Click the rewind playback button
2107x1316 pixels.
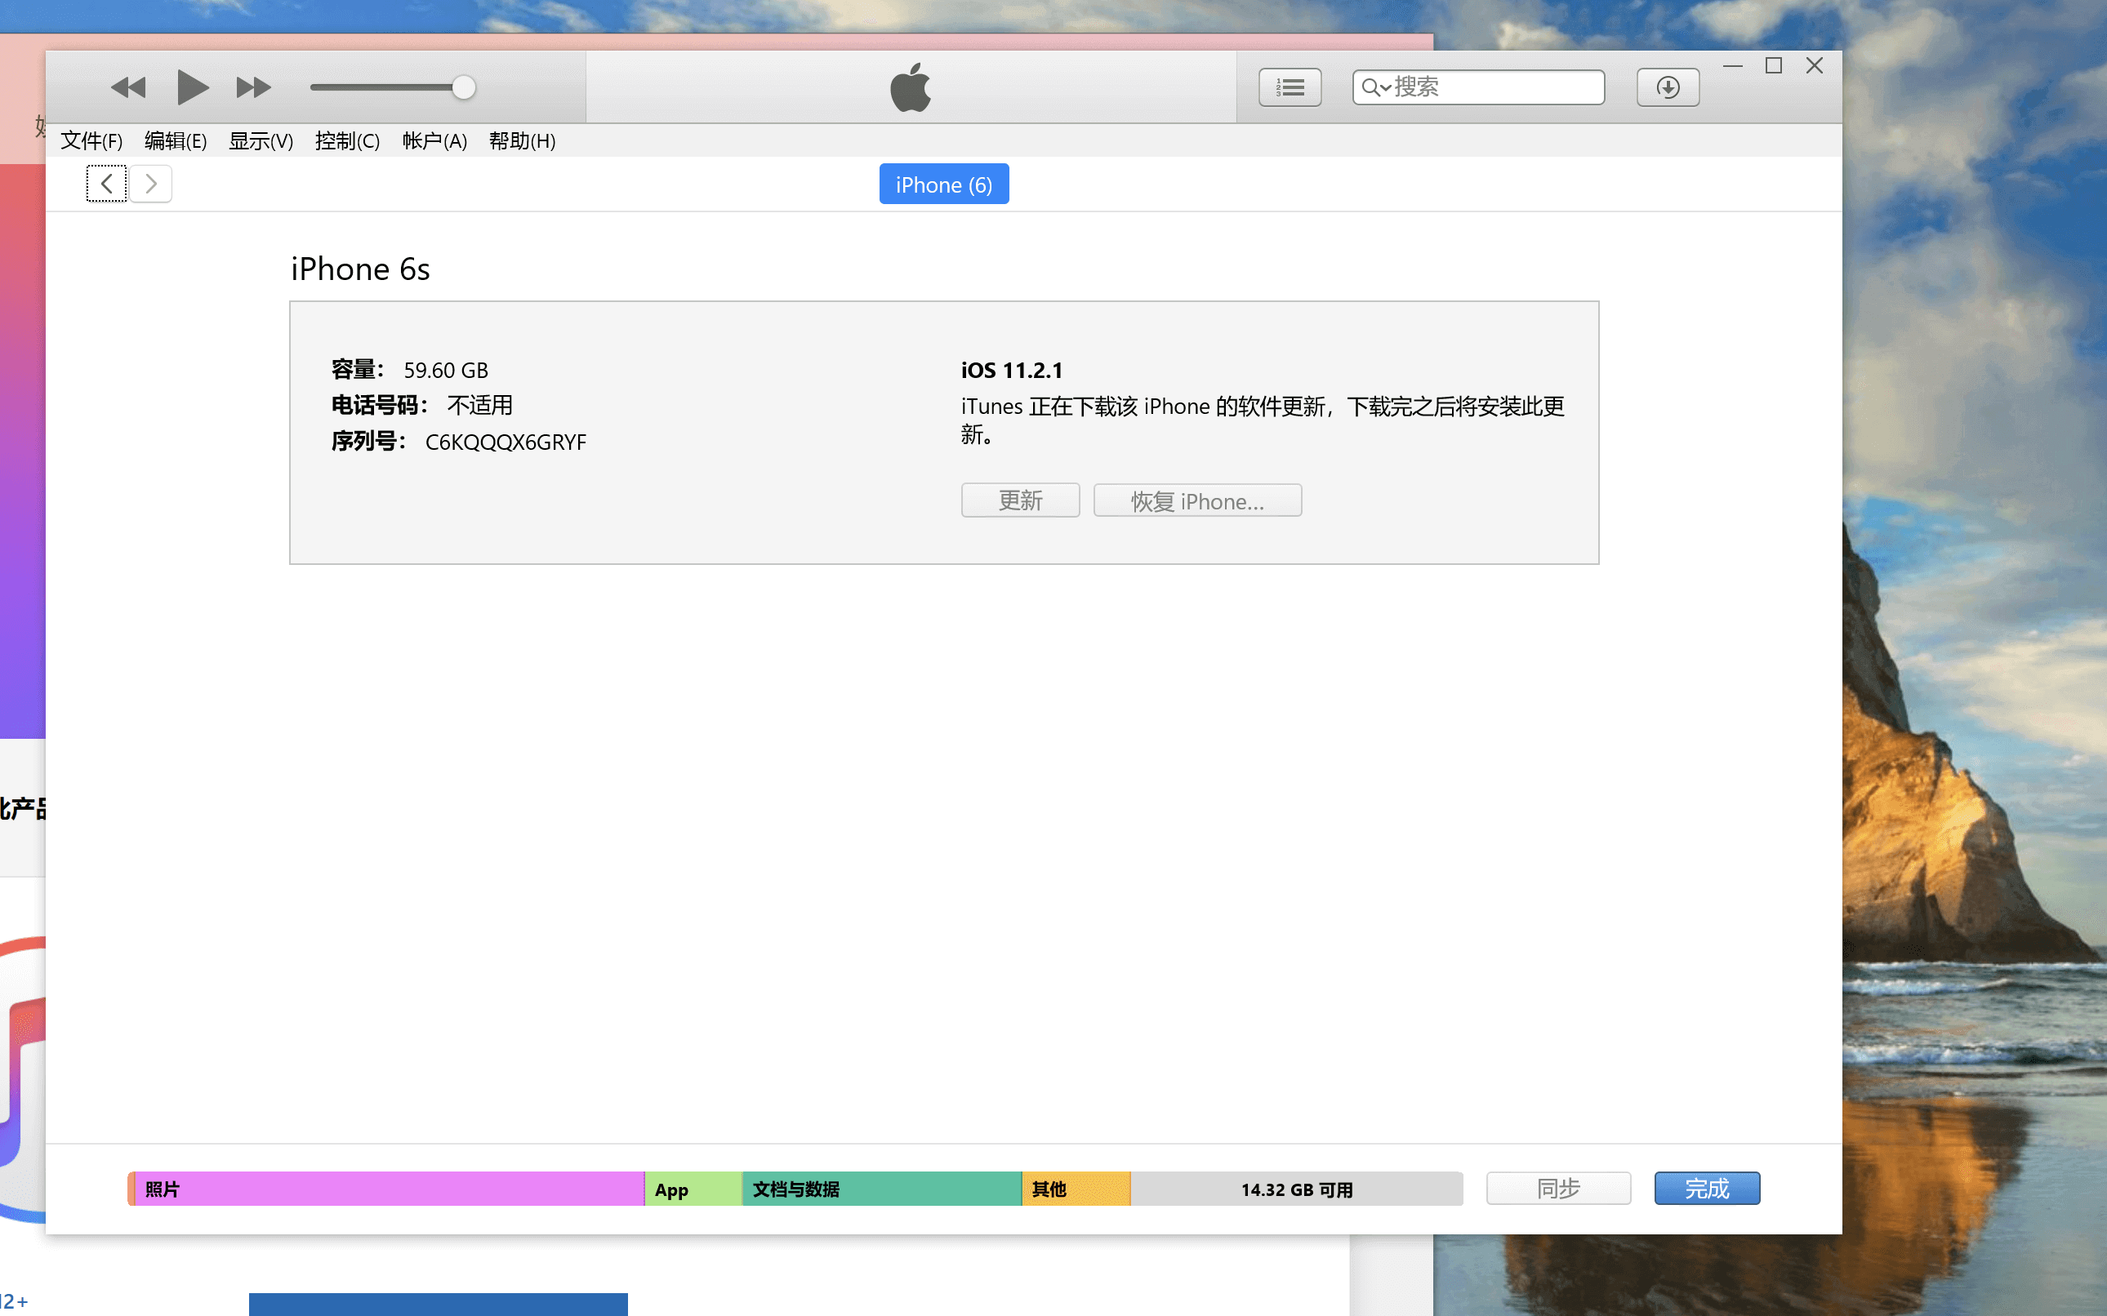pyautogui.click(x=128, y=88)
